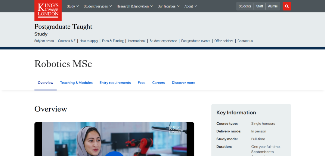
Task: Click the Full-time study mode value
Action: click(258, 139)
